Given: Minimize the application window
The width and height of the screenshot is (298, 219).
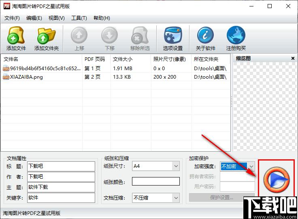Looking at the screenshot, I should tap(251, 6).
